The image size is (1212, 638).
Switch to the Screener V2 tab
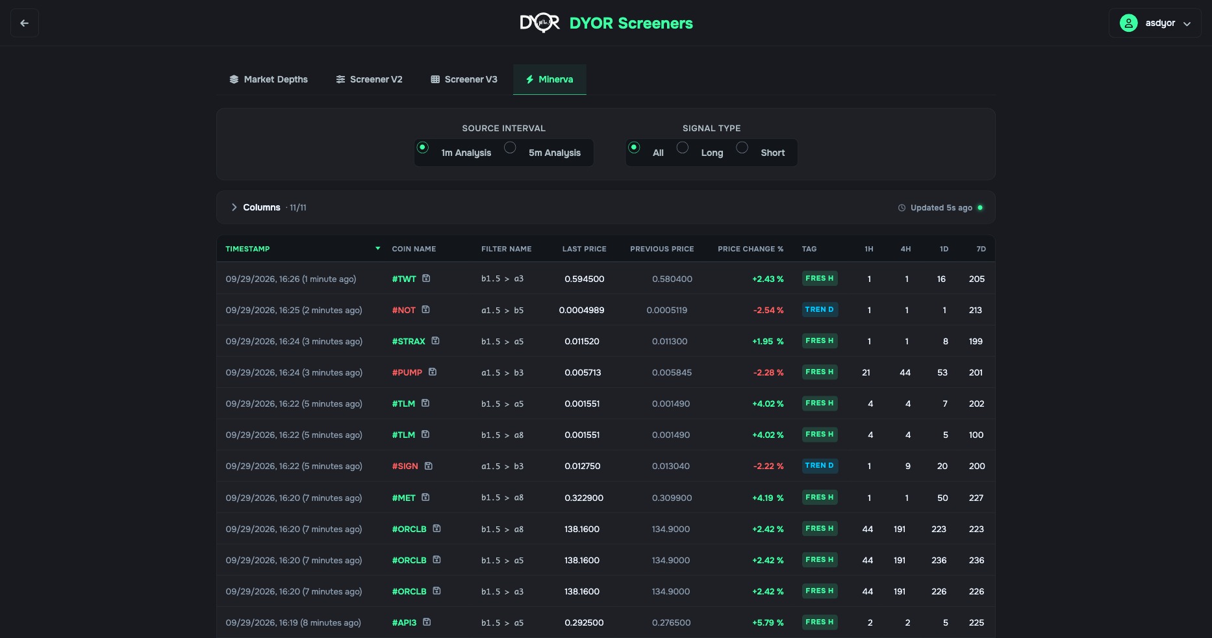369,79
